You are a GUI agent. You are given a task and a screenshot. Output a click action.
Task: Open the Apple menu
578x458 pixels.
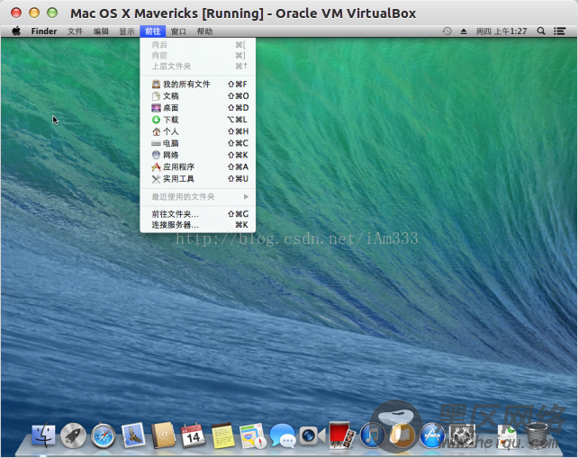coord(16,31)
